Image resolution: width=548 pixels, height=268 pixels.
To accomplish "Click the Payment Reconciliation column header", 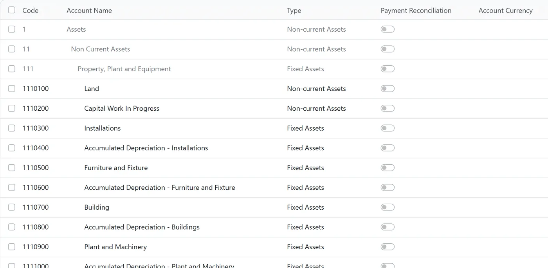I will tap(416, 11).
